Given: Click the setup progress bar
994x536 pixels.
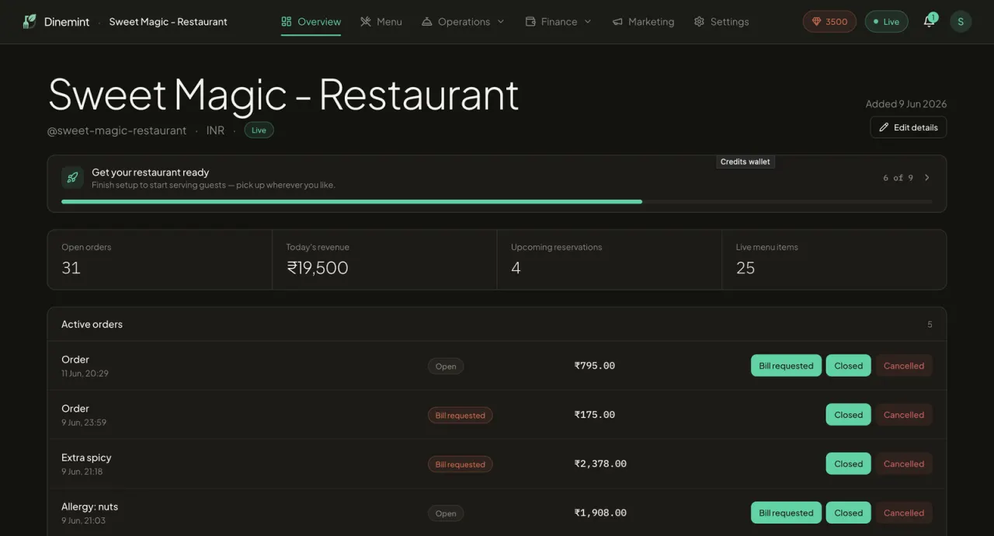Looking at the screenshot, I should pyautogui.click(x=497, y=202).
